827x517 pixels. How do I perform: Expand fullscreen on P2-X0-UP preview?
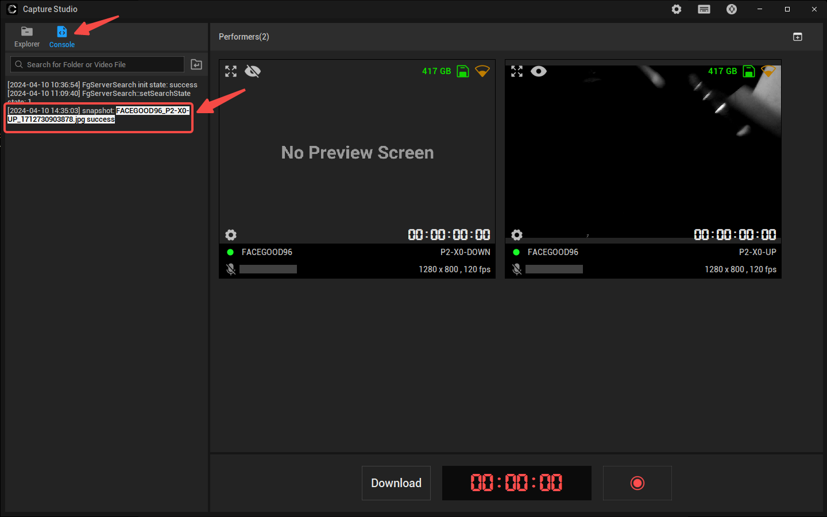[x=517, y=71]
